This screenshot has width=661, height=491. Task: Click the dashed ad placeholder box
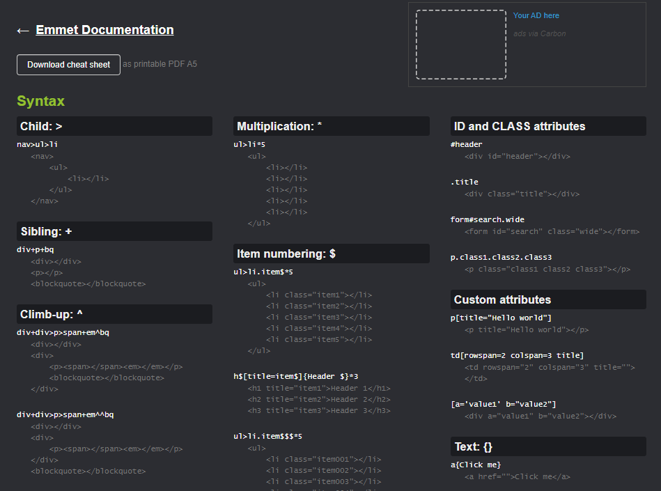[461, 45]
